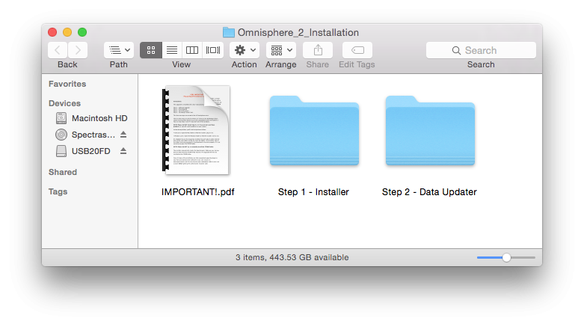Switch to list view
The image size is (584, 326).
tap(172, 50)
